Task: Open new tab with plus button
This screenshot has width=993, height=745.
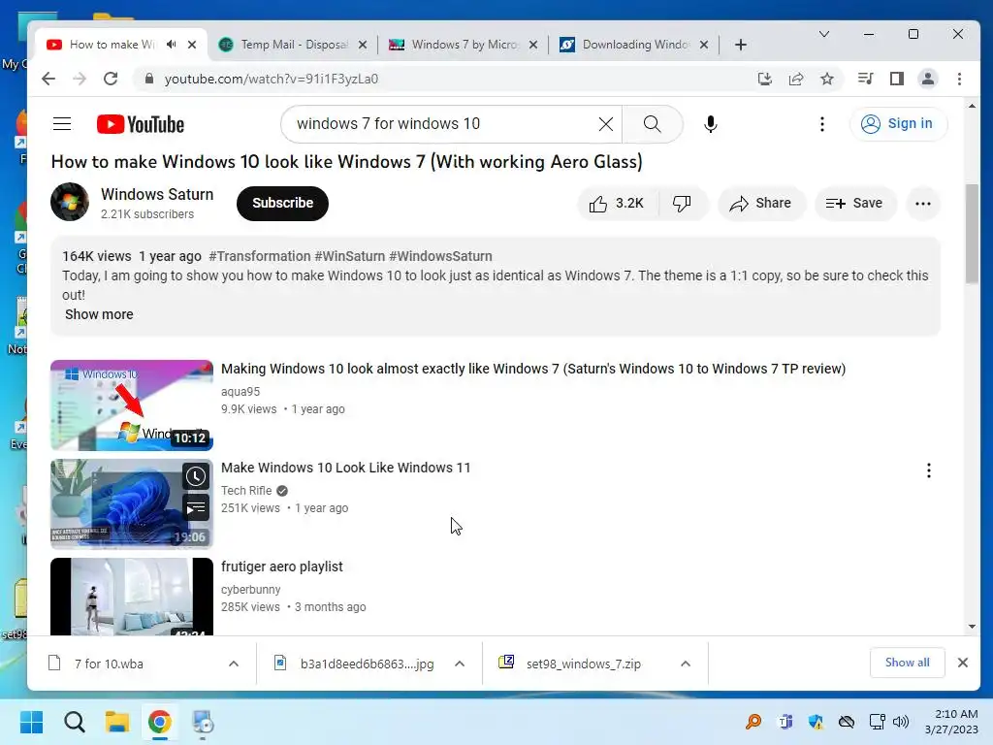Action: pos(740,45)
